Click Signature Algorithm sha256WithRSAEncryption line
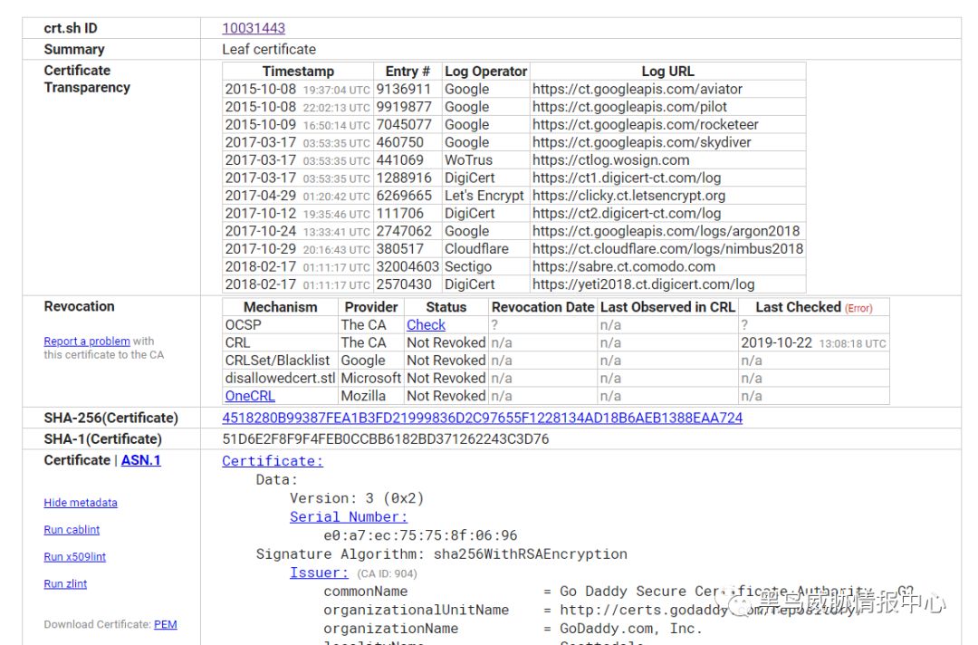This screenshot has width=978, height=645. tap(442, 554)
